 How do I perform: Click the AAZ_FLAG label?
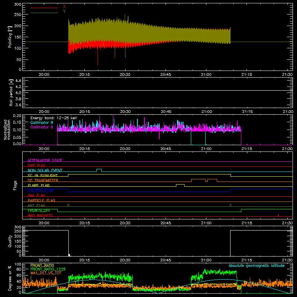[36, 205]
